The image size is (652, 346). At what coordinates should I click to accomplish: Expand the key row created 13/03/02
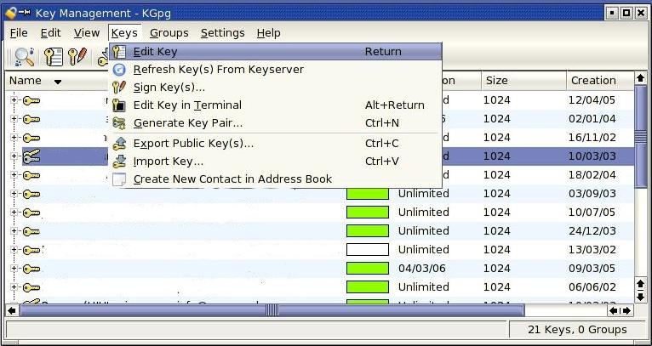14,250
